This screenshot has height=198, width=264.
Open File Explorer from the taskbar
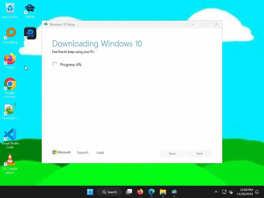click(x=163, y=192)
